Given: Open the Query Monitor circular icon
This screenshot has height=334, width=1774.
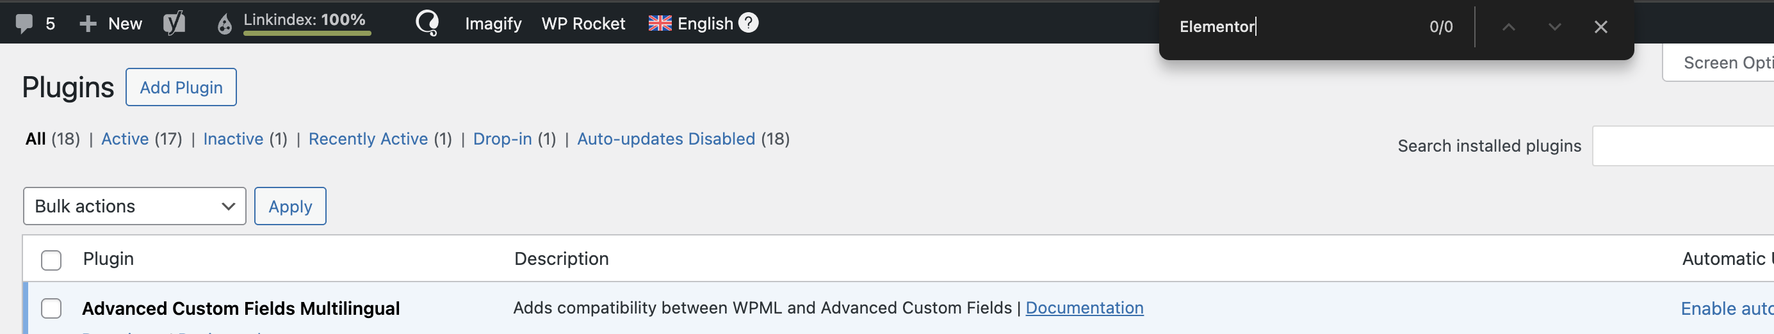Looking at the screenshot, I should click(x=427, y=24).
